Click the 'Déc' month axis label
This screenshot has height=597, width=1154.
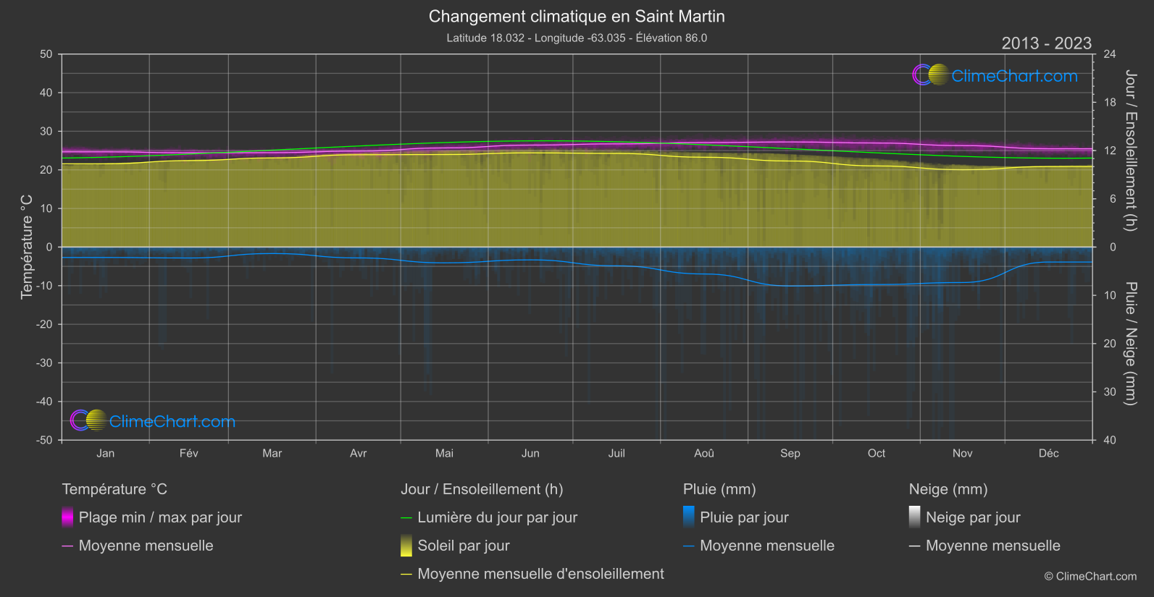click(1048, 453)
